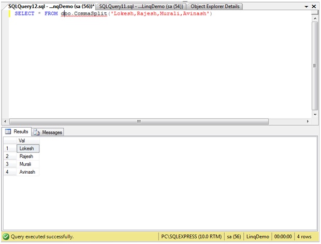The height and width of the screenshot is (244, 321).
Task: Click the LinqDemo database status entry
Action: click(x=257, y=237)
